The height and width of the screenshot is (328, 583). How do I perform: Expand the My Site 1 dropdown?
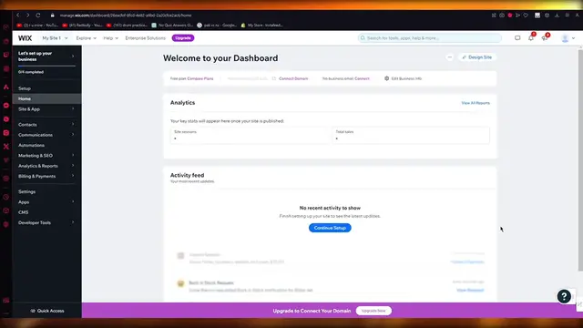coord(55,38)
